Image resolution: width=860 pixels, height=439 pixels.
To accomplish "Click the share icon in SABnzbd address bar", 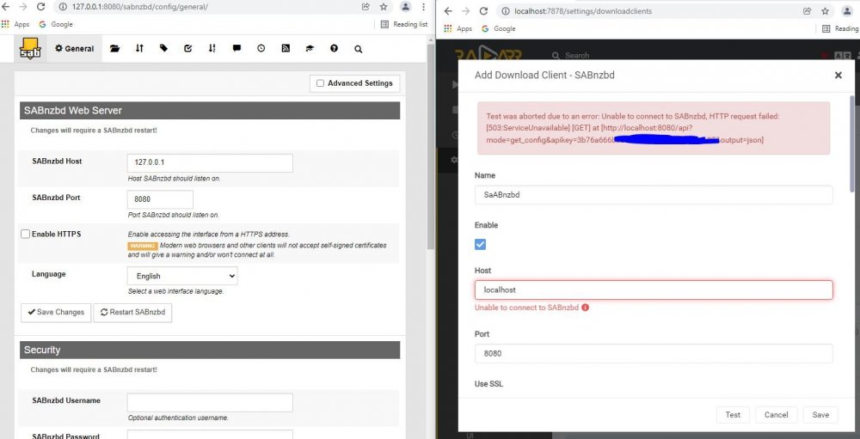I will click(x=365, y=7).
